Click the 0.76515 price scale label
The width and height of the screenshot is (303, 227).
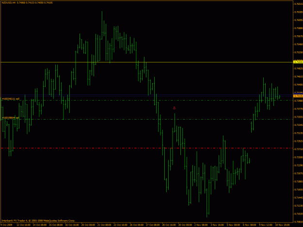[x=299, y=4]
